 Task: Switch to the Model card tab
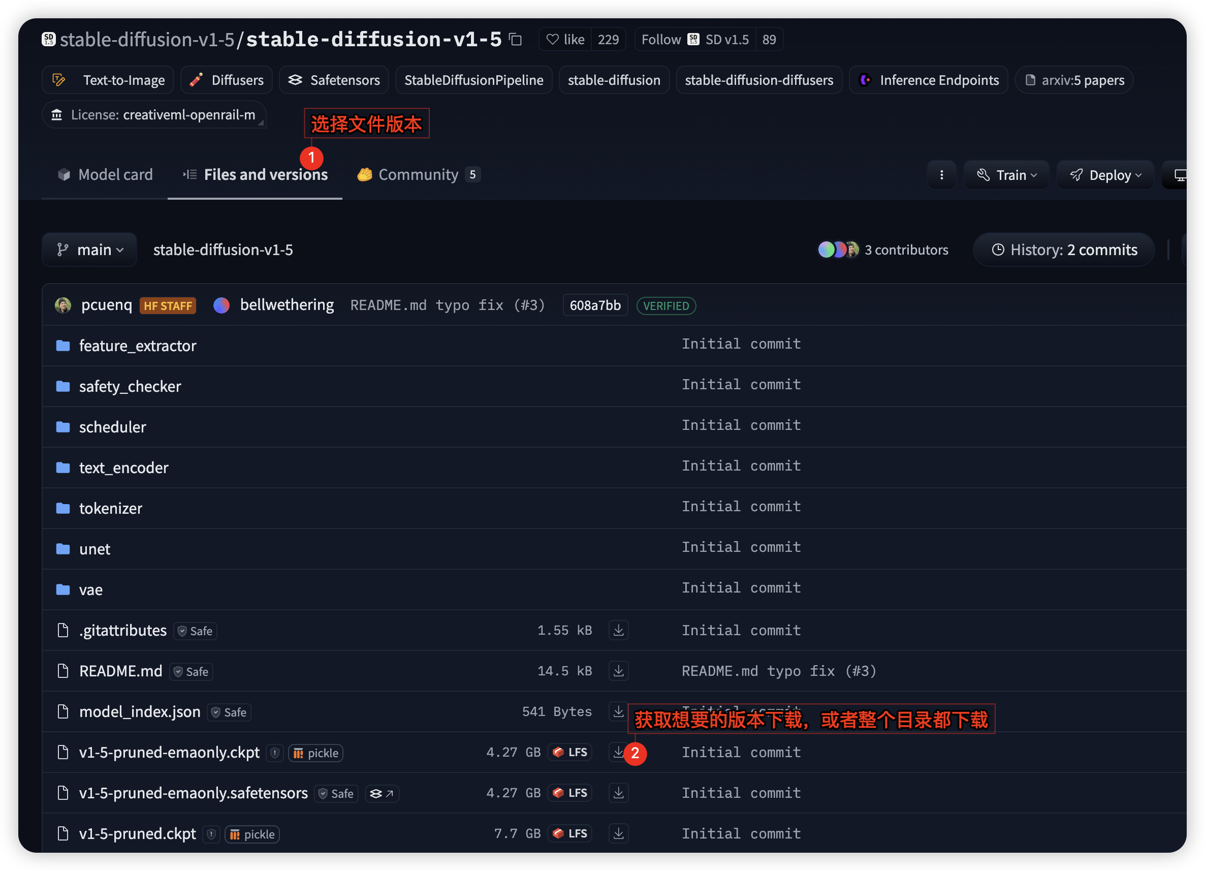coord(106,174)
